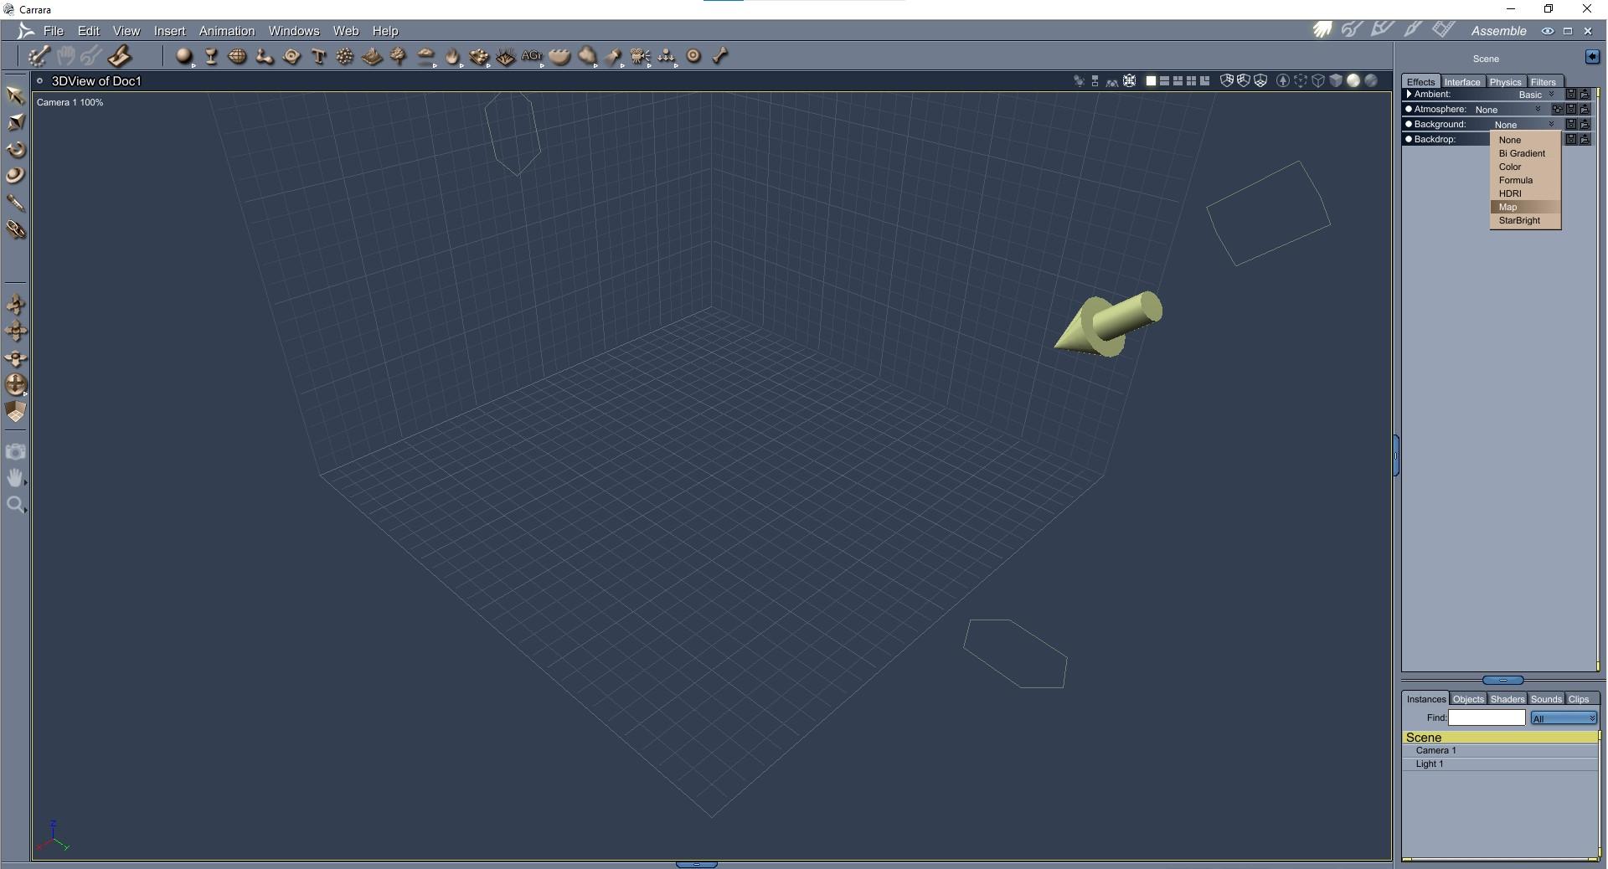Insert a cloud object from toolbar
The height and width of the screenshot is (869, 1608).
425,56
